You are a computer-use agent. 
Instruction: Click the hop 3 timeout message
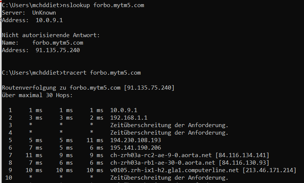169,125
